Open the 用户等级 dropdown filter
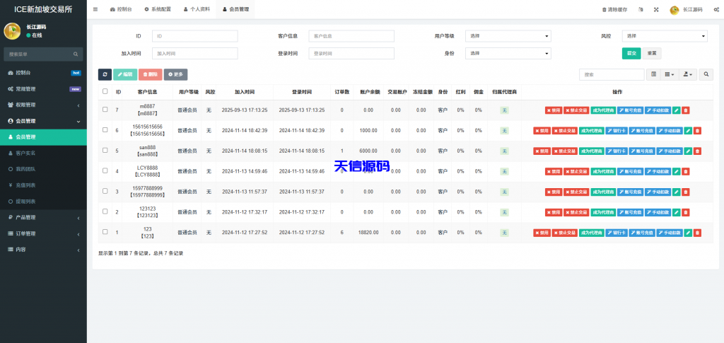The image size is (724, 343). (x=508, y=36)
